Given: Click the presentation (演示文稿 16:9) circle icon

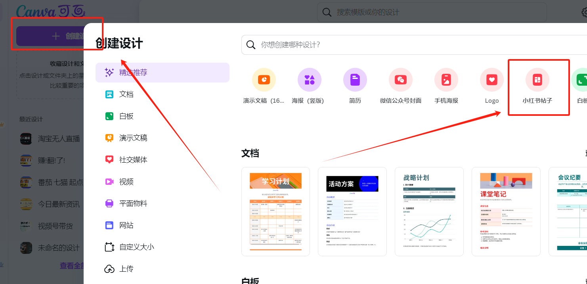Looking at the screenshot, I should pyautogui.click(x=264, y=80).
